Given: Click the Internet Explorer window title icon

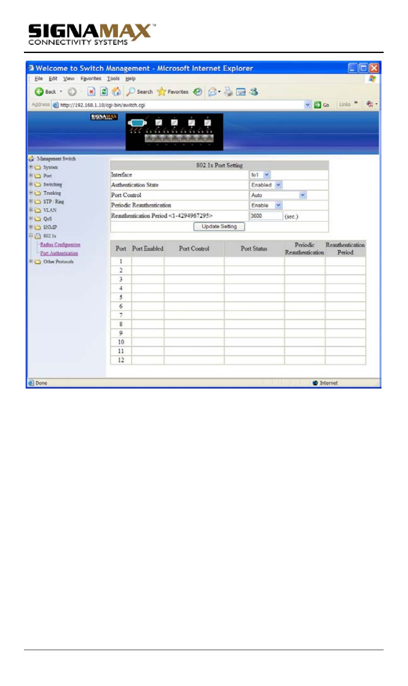Looking at the screenshot, I should pyautogui.click(x=31, y=68).
